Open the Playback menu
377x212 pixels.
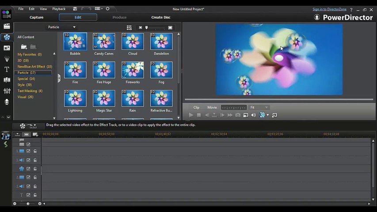point(59,9)
